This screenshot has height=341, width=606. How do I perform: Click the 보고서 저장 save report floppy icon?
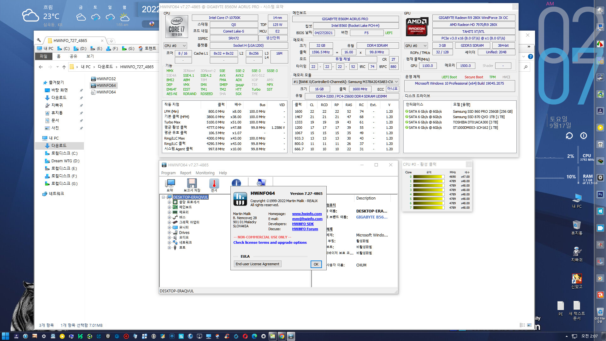pos(192,185)
